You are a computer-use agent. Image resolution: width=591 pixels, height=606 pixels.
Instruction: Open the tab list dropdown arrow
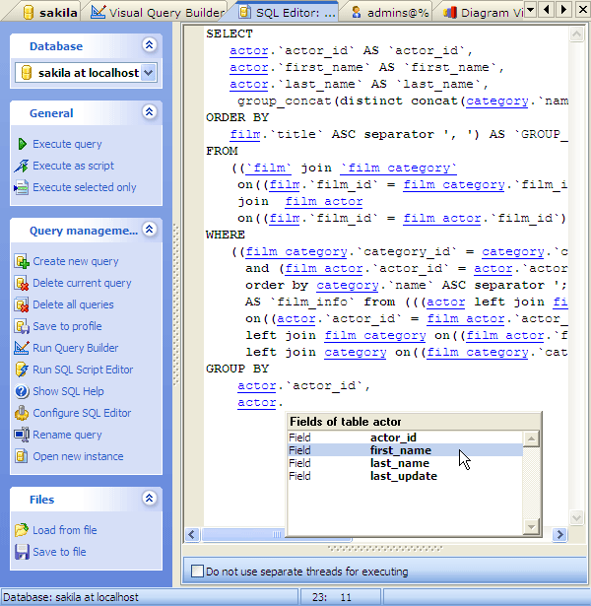click(530, 9)
